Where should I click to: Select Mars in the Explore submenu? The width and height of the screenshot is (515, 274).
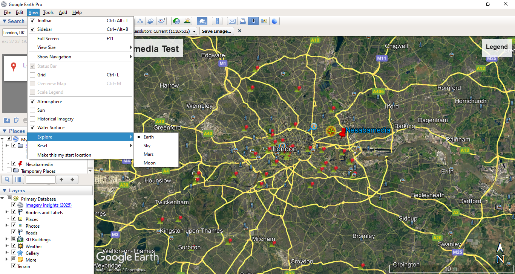pos(149,154)
